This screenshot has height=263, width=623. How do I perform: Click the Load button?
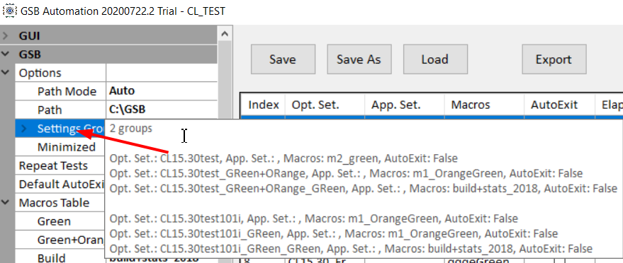click(x=435, y=59)
